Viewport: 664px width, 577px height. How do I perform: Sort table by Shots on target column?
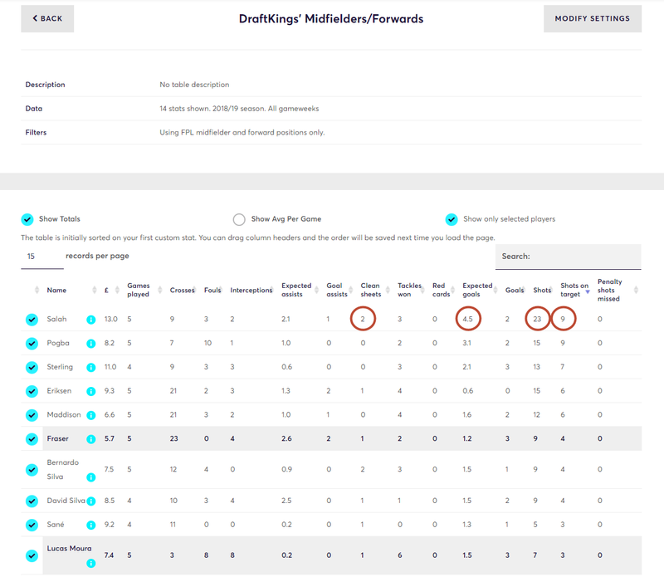[574, 291]
